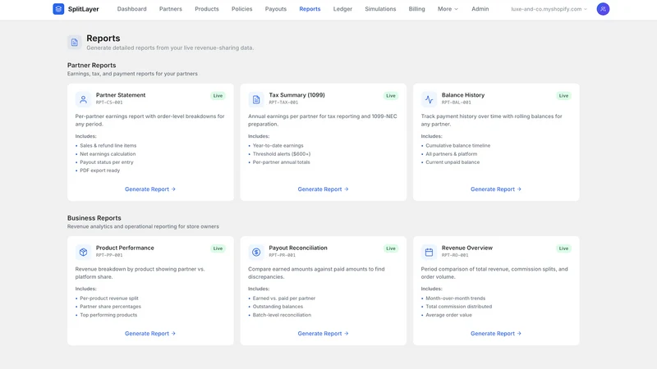Click the Revenue Overview calendar icon
Screen dimensions: 657x369
tap(429, 253)
